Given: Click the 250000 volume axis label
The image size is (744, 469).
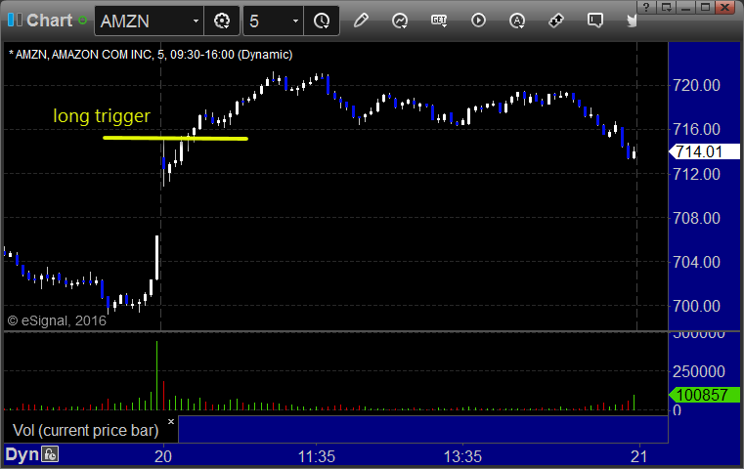Looking at the screenshot, I should [x=699, y=371].
